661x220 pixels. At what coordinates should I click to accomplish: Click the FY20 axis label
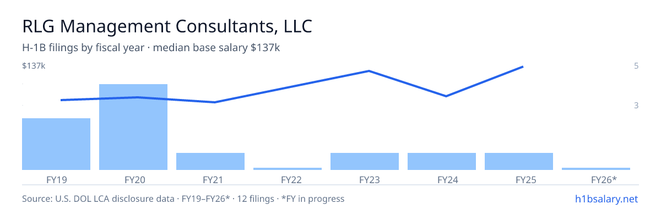[134, 179]
